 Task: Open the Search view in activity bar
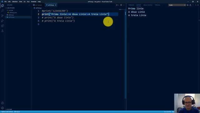[2, 11]
